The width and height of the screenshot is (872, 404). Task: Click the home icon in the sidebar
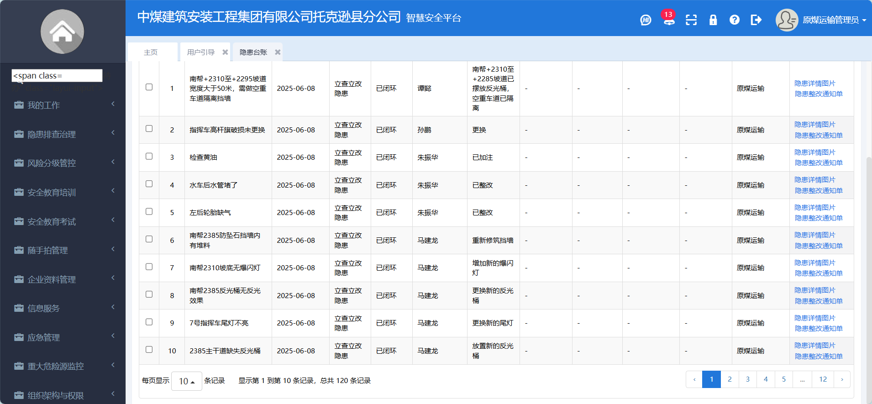[x=62, y=31]
